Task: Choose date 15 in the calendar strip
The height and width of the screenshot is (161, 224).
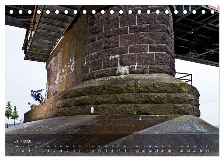Action: coord(106,151)
